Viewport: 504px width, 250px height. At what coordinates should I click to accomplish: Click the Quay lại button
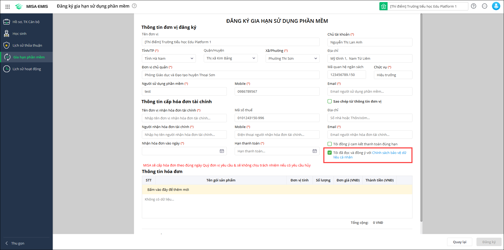pos(459,242)
